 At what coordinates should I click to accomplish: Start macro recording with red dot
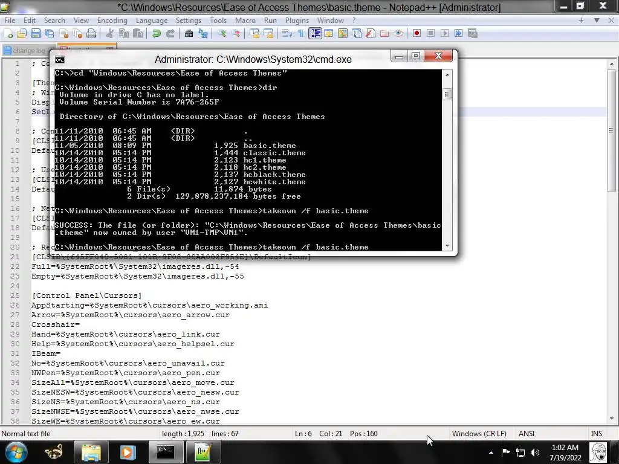point(416,34)
